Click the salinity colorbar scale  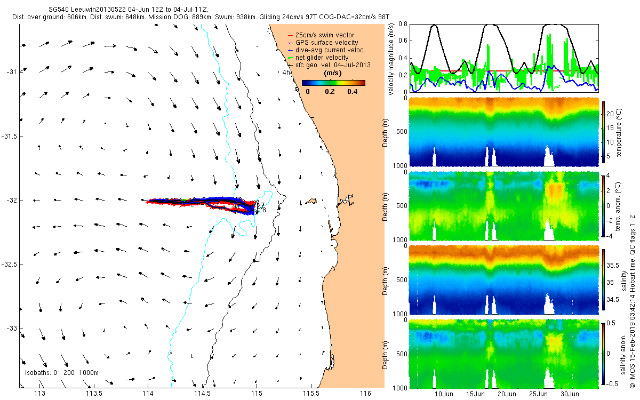(603, 278)
